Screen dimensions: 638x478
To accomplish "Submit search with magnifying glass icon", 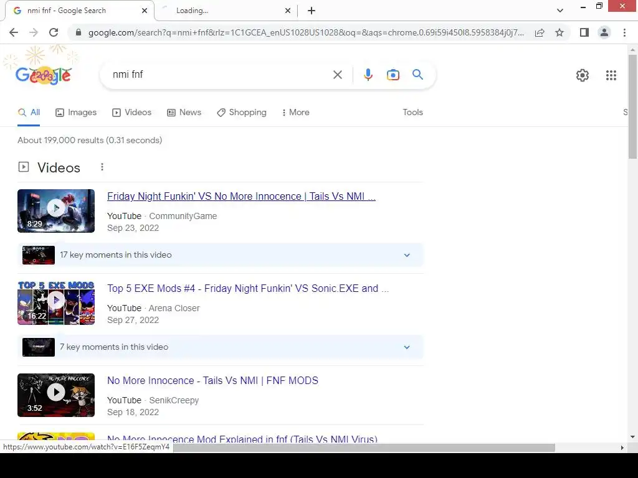I will (417, 75).
